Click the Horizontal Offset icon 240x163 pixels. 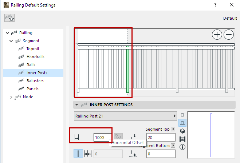pyautogui.click(x=78, y=137)
